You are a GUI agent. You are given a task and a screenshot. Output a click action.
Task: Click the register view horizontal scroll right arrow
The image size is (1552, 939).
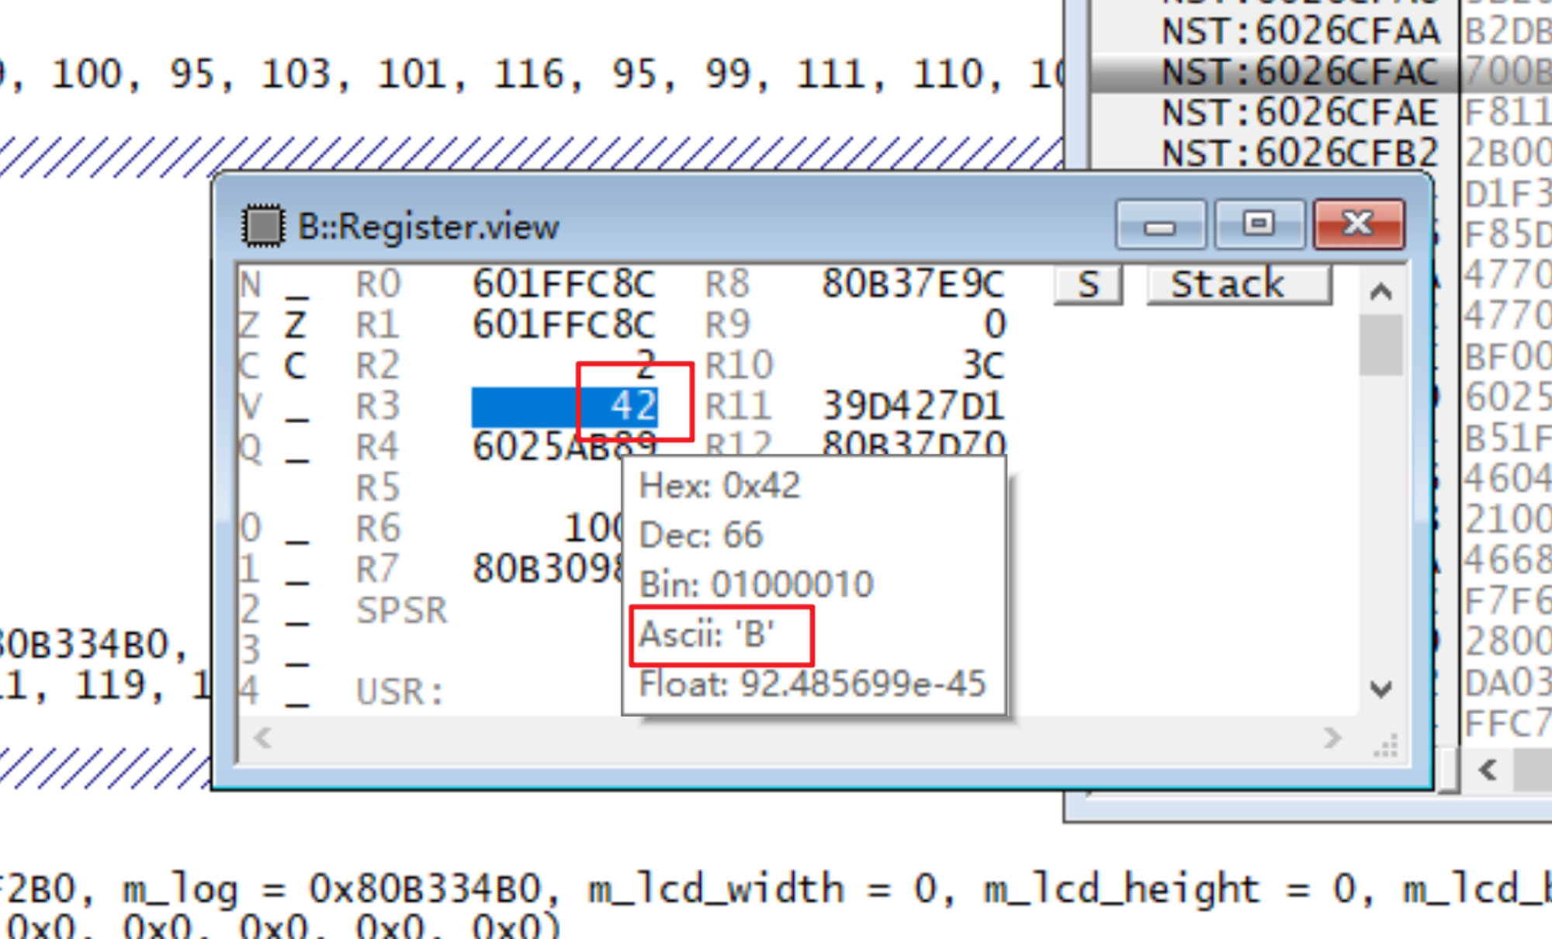[1332, 737]
